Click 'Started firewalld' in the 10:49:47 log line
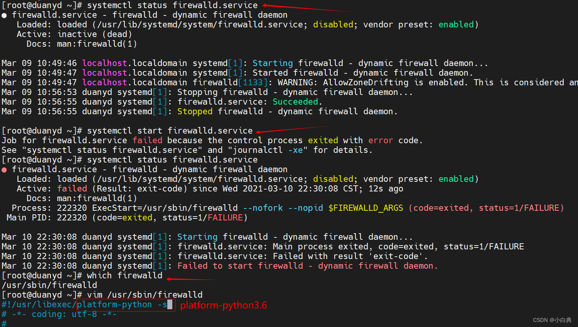 [x=295, y=73]
